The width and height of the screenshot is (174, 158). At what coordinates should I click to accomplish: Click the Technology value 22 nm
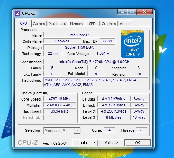pos(53,53)
